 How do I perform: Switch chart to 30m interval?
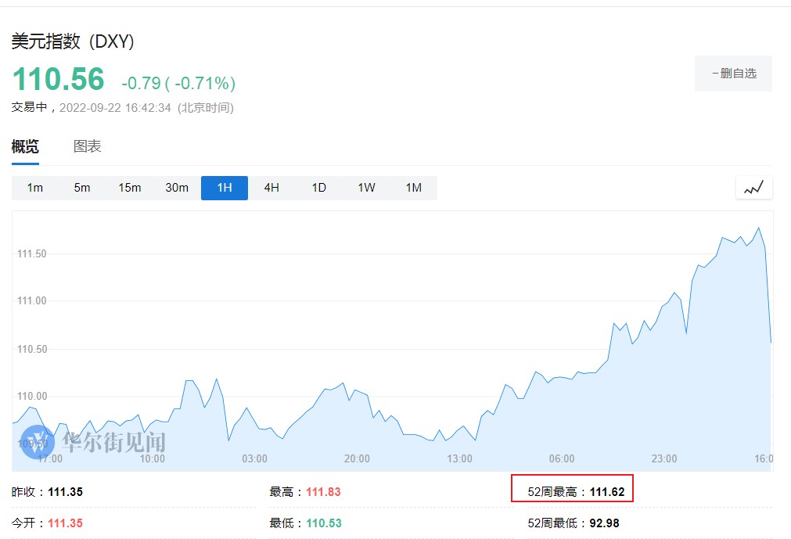177,188
